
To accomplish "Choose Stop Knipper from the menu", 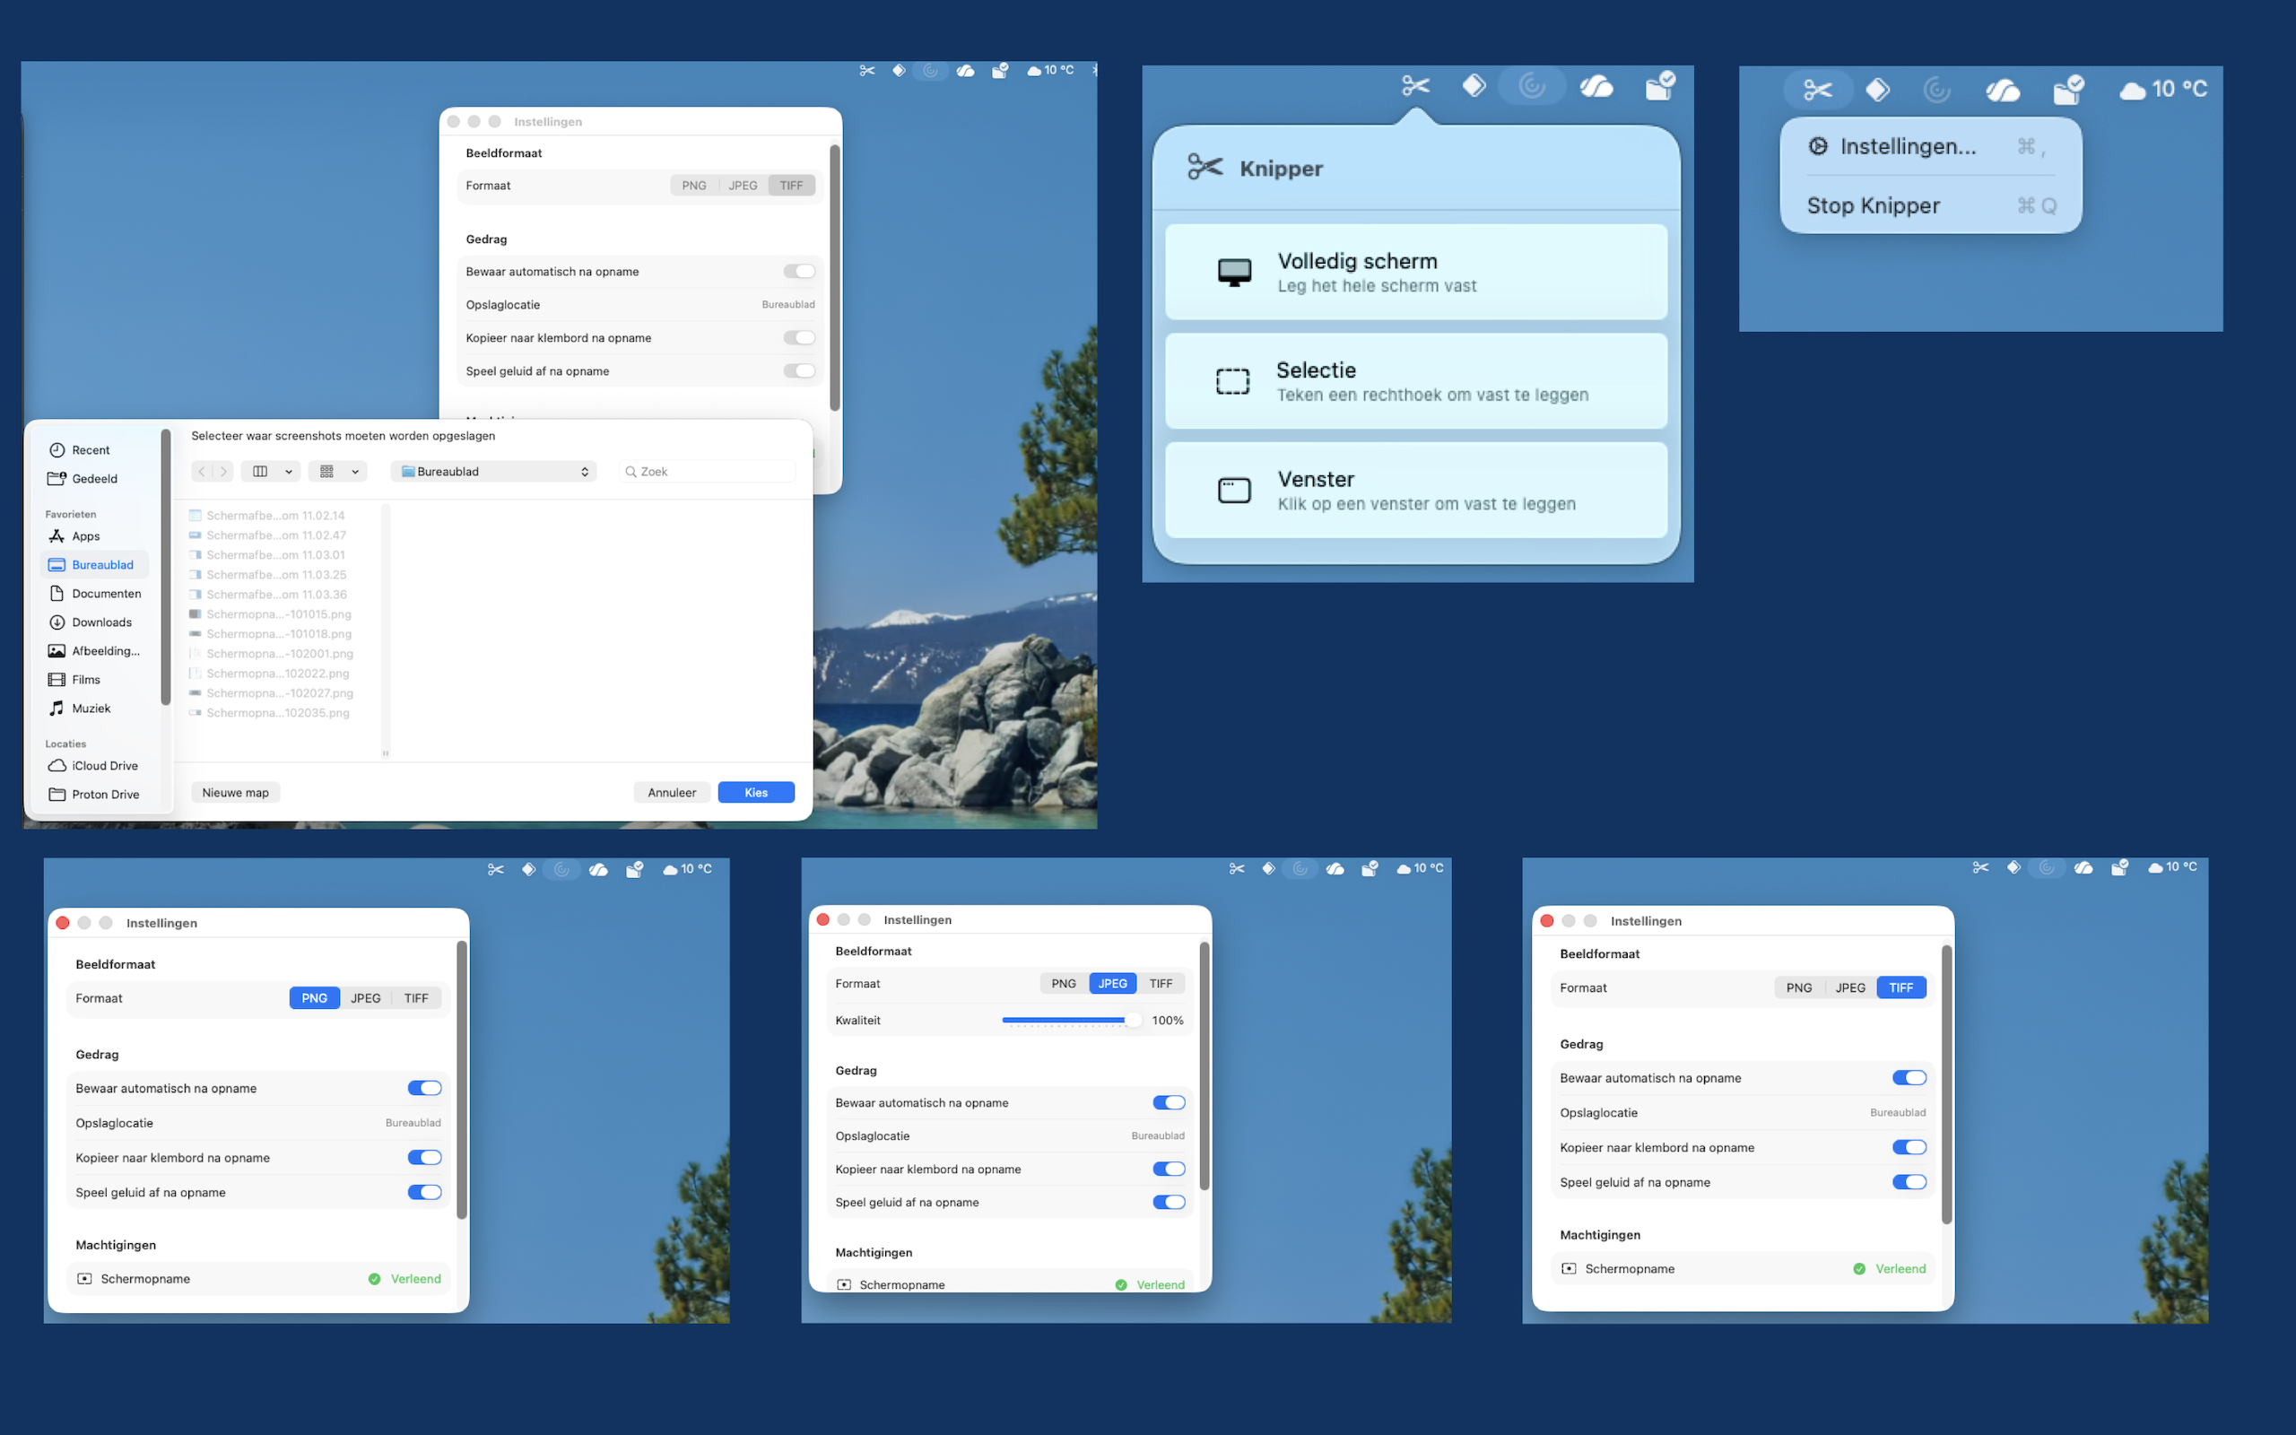I will click(1872, 205).
